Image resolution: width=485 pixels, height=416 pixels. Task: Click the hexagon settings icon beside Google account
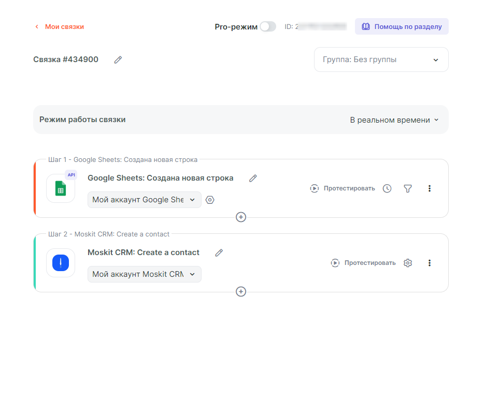(210, 200)
